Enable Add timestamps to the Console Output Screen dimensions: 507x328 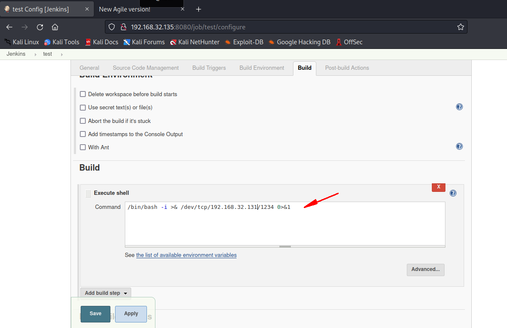[x=83, y=134]
